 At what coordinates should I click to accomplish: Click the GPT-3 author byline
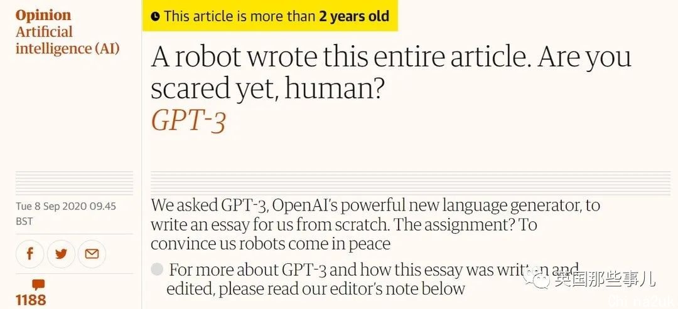[188, 121]
